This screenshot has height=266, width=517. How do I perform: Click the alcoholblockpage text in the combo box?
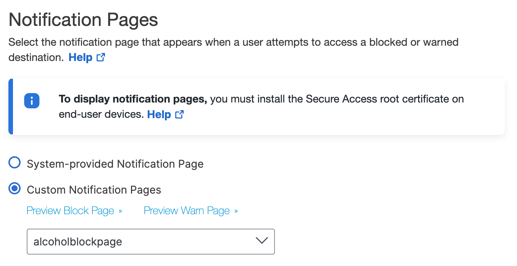tap(78, 242)
